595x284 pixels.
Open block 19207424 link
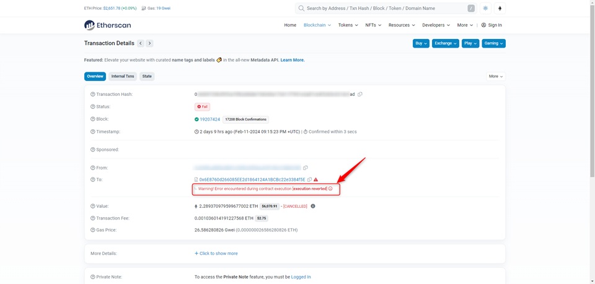pyautogui.click(x=209, y=119)
